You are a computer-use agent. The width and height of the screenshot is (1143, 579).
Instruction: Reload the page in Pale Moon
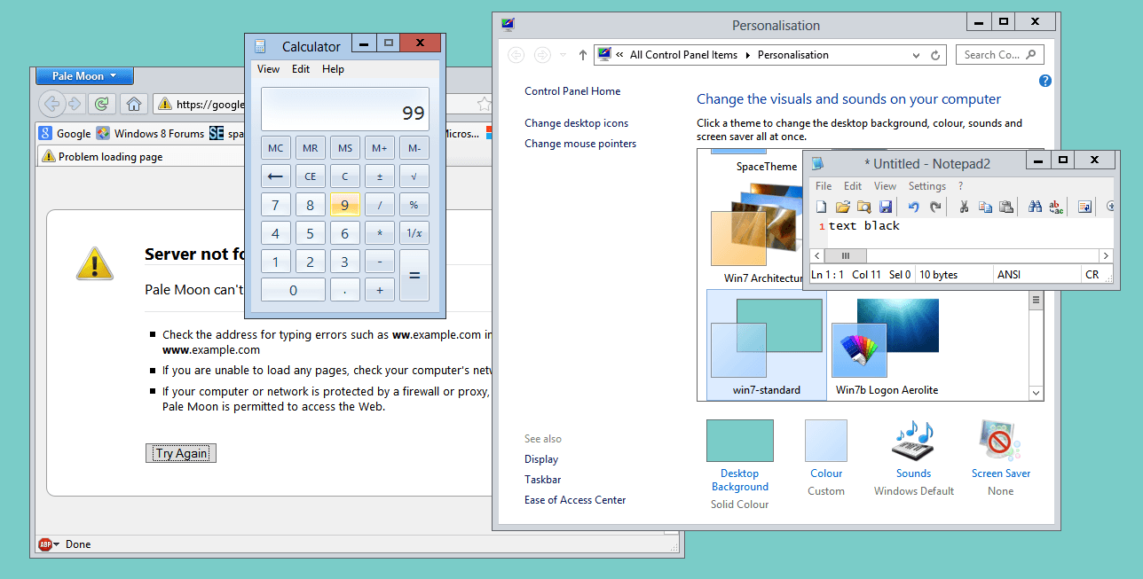coord(102,105)
